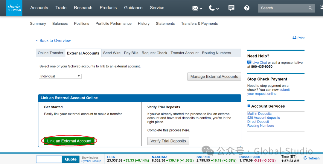Open the Research menu
The image size is (323, 164).
tap(83, 8)
